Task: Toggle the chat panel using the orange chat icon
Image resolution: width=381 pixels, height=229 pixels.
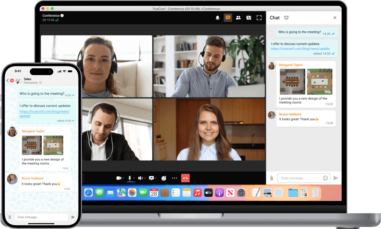Action: 228,18
